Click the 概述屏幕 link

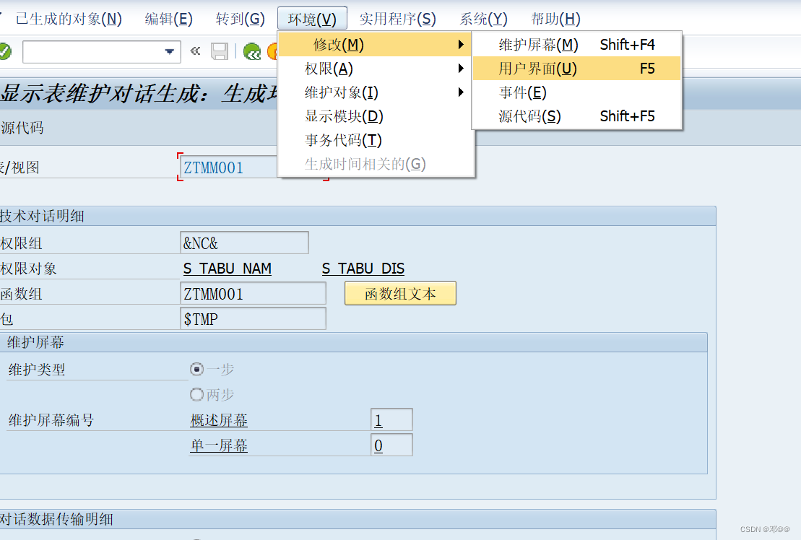pyautogui.click(x=219, y=420)
